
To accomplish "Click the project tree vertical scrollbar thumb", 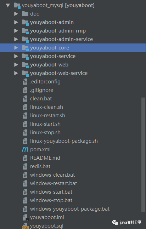I will click(144, 155).
